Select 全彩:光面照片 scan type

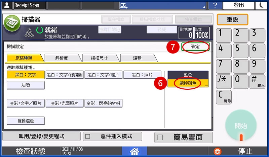65,103
